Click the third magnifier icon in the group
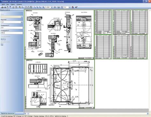The height and width of the screenshot is (117, 151). tap(40, 7)
